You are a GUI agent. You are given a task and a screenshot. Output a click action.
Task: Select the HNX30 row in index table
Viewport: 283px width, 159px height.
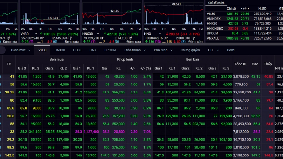coord(244,23)
